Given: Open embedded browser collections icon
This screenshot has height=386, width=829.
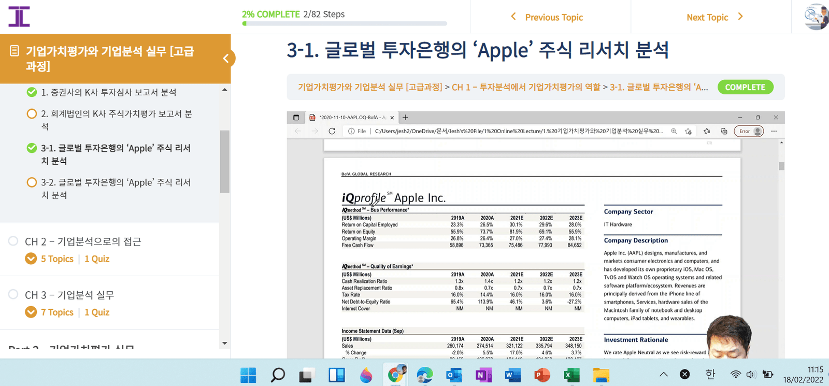Looking at the screenshot, I should (724, 131).
